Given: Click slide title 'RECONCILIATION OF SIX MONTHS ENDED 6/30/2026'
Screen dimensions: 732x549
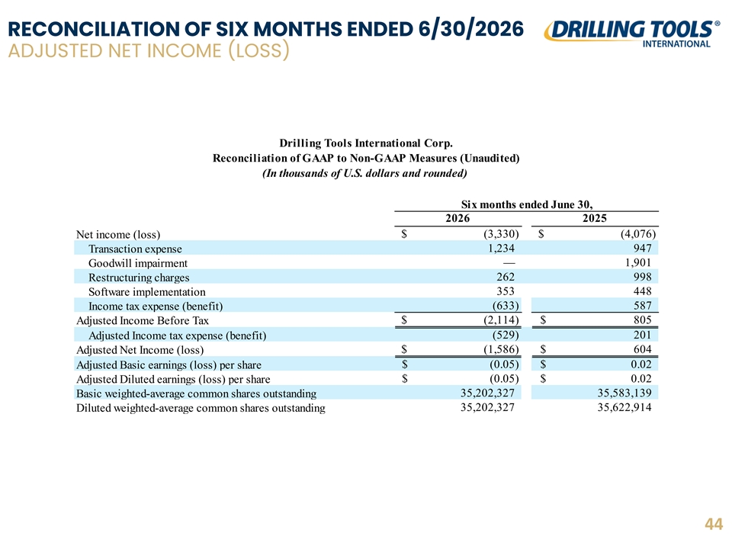Looking at the screenshot, I should tap(265, 29).
